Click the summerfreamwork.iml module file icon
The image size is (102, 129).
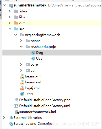pos(17,112)
